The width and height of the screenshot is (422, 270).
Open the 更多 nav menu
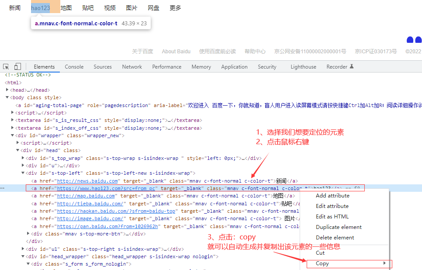tap(175, 8)
